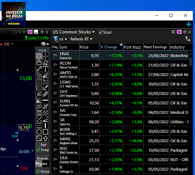195x175 pixels.
Task: Uncheck the Scan checkbox
Action: click(x=100, y=32)
